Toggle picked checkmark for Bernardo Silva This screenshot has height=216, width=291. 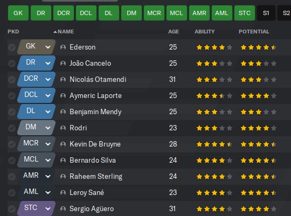tap(12, 161)
